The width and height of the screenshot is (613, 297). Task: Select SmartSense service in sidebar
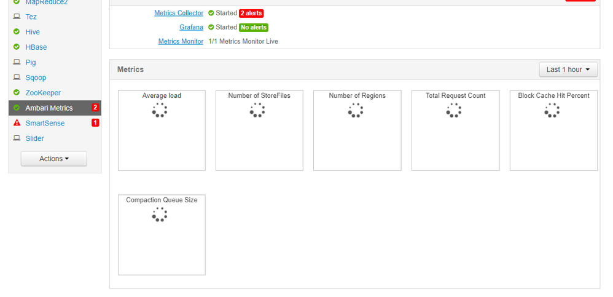pos(45,123)
